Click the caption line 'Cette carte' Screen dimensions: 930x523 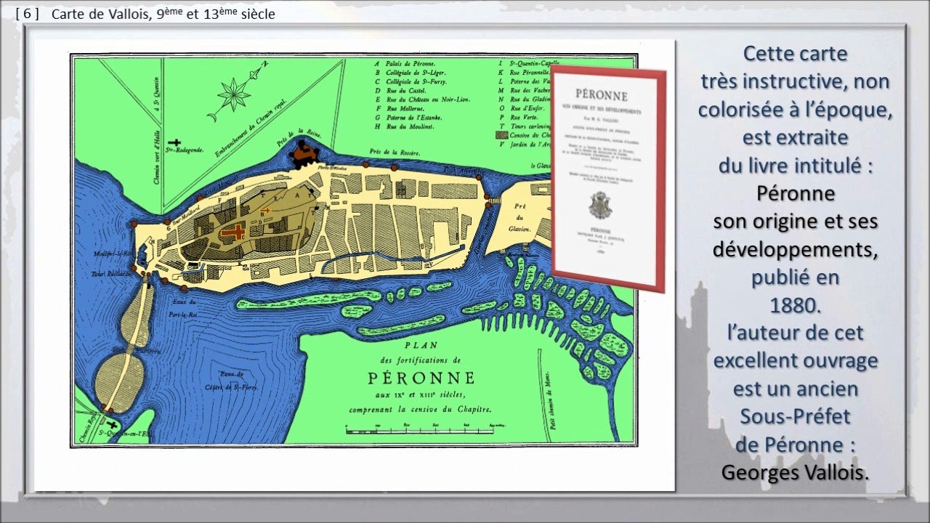[795, 53]
